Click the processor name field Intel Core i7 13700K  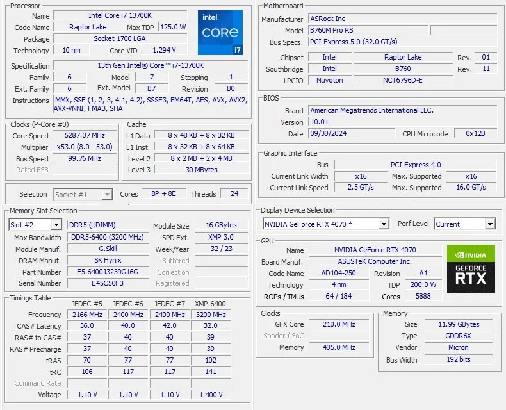coord(120,15)
